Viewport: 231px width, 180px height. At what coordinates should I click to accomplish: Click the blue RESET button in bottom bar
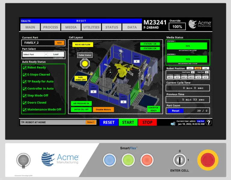click(109, 122)
